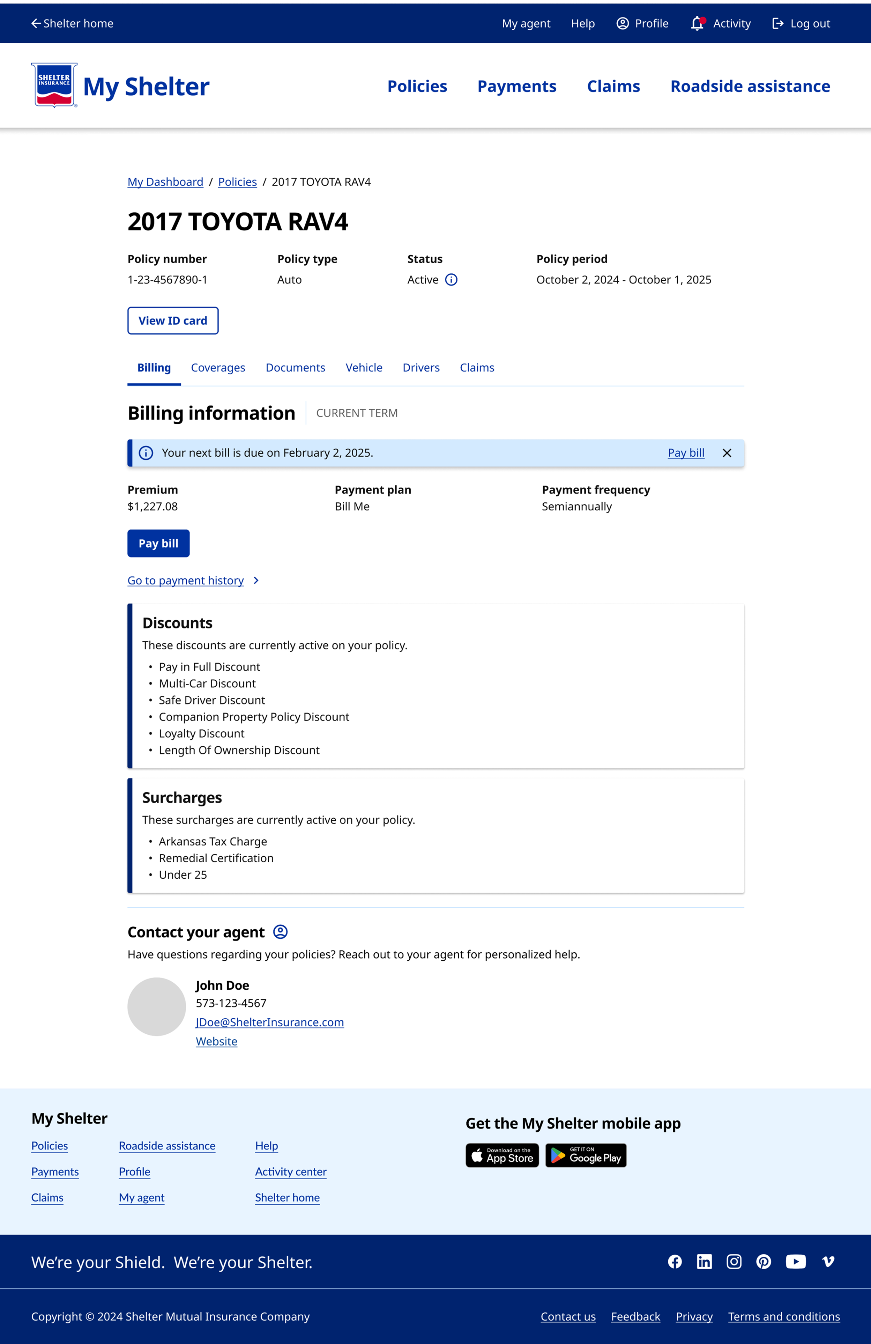
Task: Open the Facebook social icon in footer
Action: (x=675, y=1262)
